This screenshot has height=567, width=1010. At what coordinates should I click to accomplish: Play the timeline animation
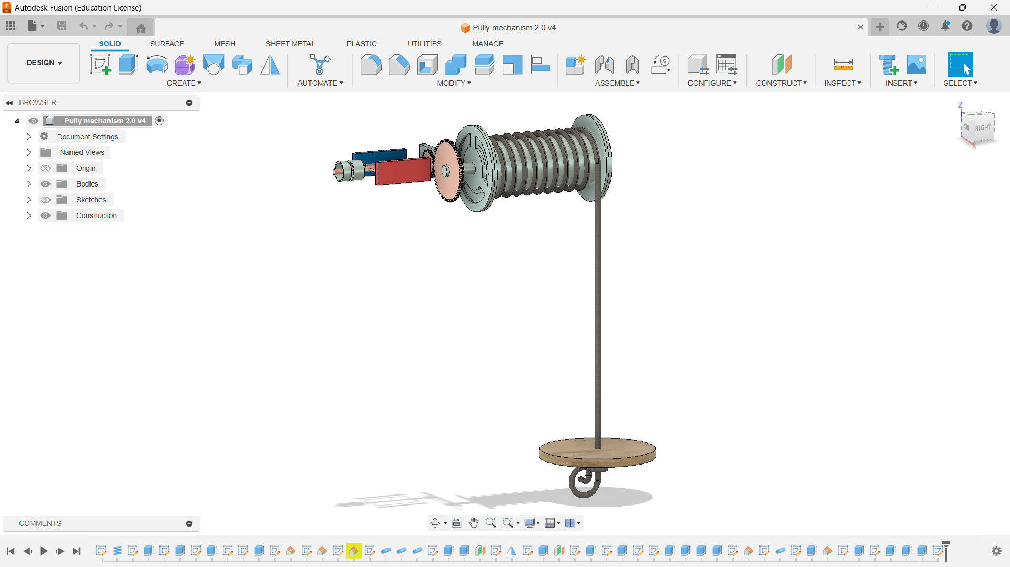click(44, 551)
